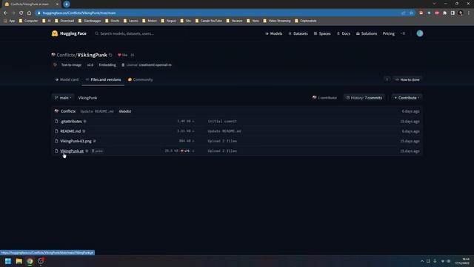
Task: Open File Explorer from taskbar
Action: tap(19, 261)
